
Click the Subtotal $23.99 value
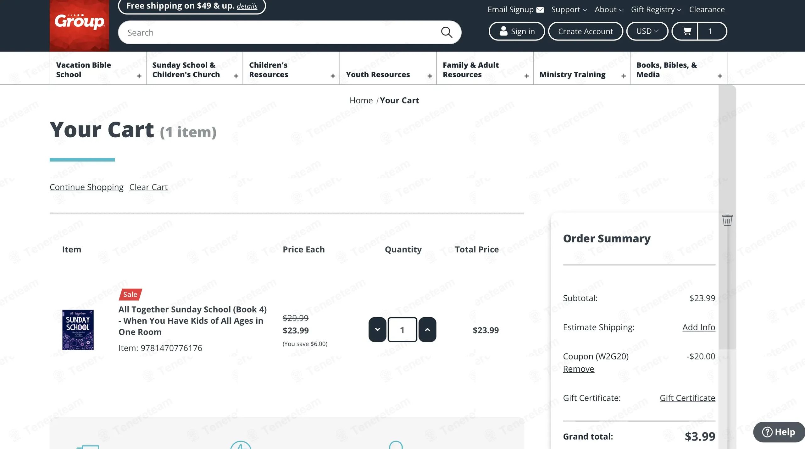click(x=702, y=298)
